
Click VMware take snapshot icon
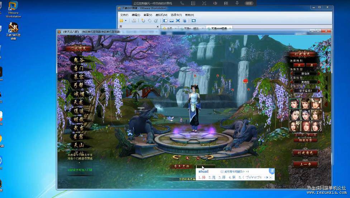[143, 20]
